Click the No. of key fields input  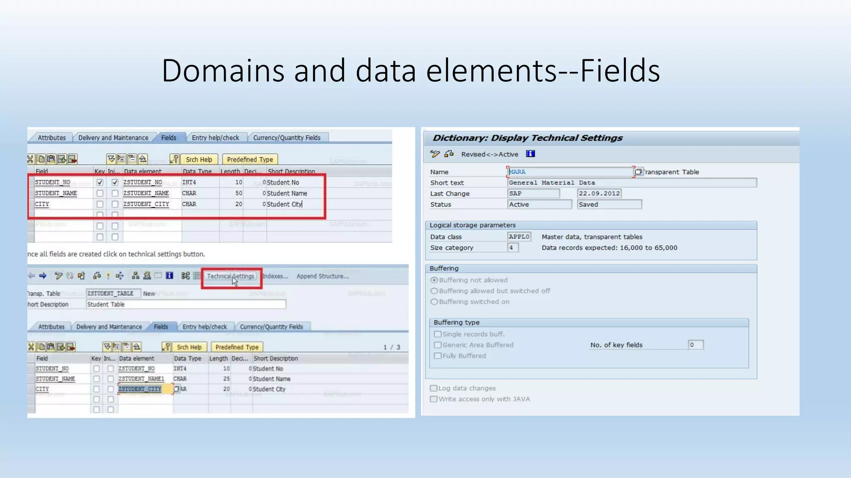click(x=696, y=345)
